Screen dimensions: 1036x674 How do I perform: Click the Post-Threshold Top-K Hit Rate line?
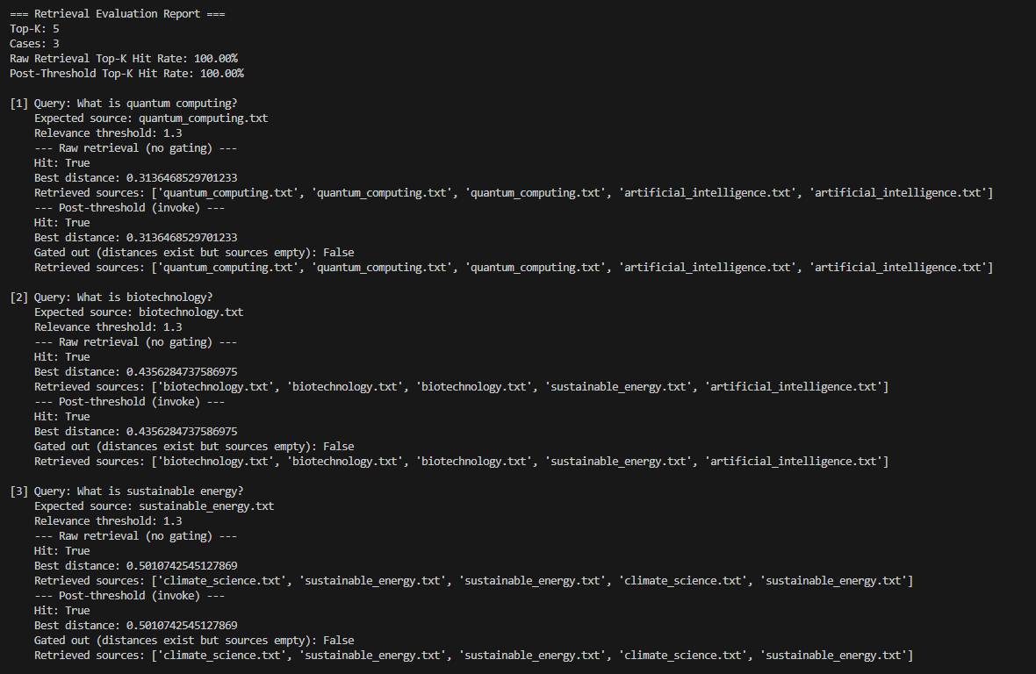click(126, 73)
